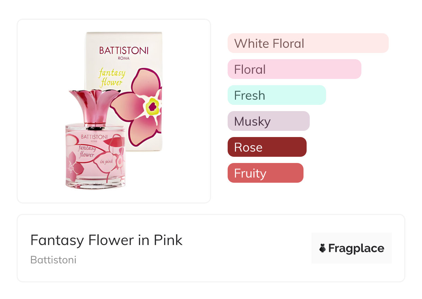Select the Floral accord bar

tap(294, 69)
